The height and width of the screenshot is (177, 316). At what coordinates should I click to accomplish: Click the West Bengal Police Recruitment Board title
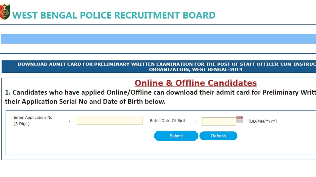[114, 15]
